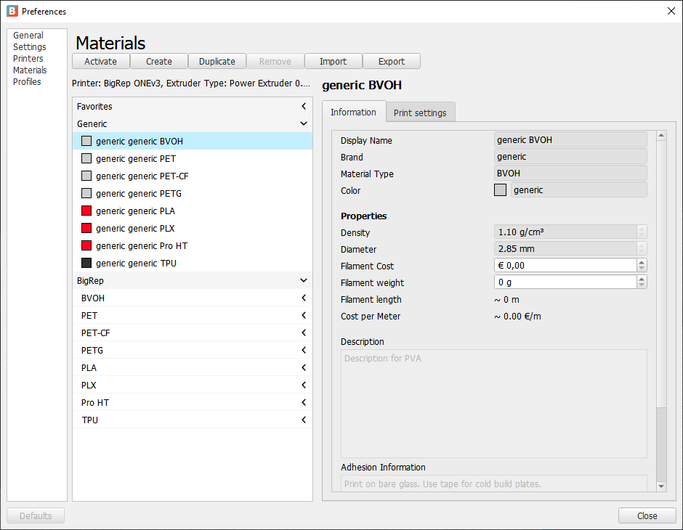This screenshot has height=530, width=683.
Task: Close the Preferences dialog with Close button
Action: [x=647, y=515]
